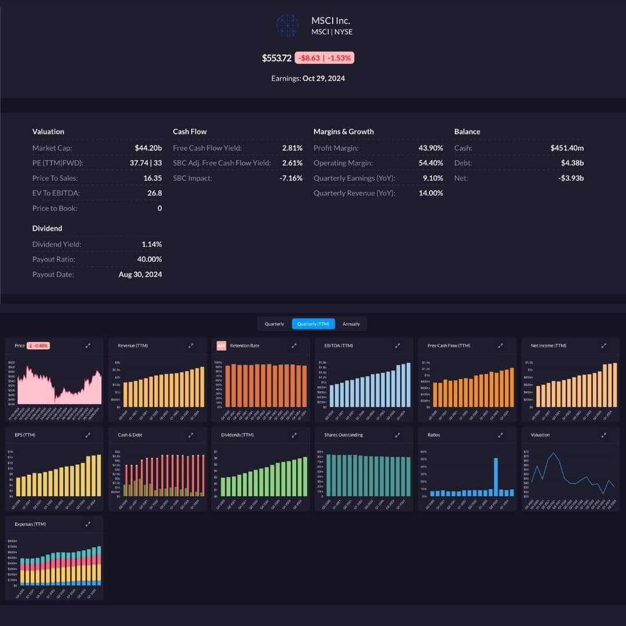The image size is (626, 626).
Task: Switch to the Quarterly view
Action: point(274,324)
